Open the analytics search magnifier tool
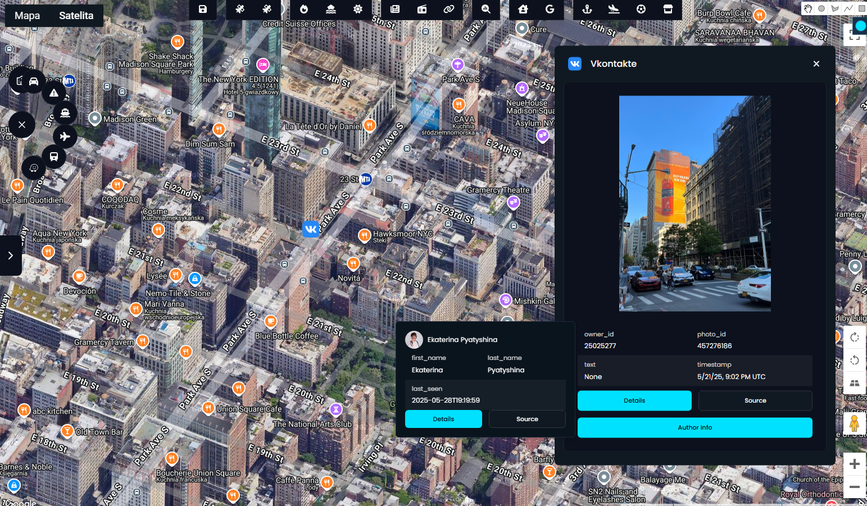Image resolution: width=867 pixels, height=506 pixels. coord(486,9)
